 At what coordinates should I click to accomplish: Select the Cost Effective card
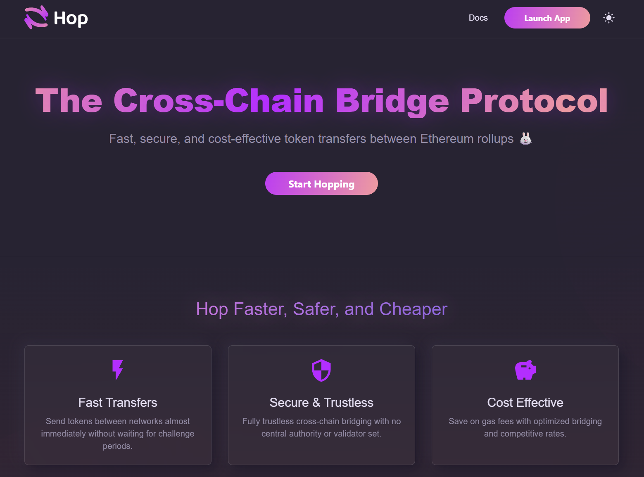pyautogui.click(x=525, y=405)
